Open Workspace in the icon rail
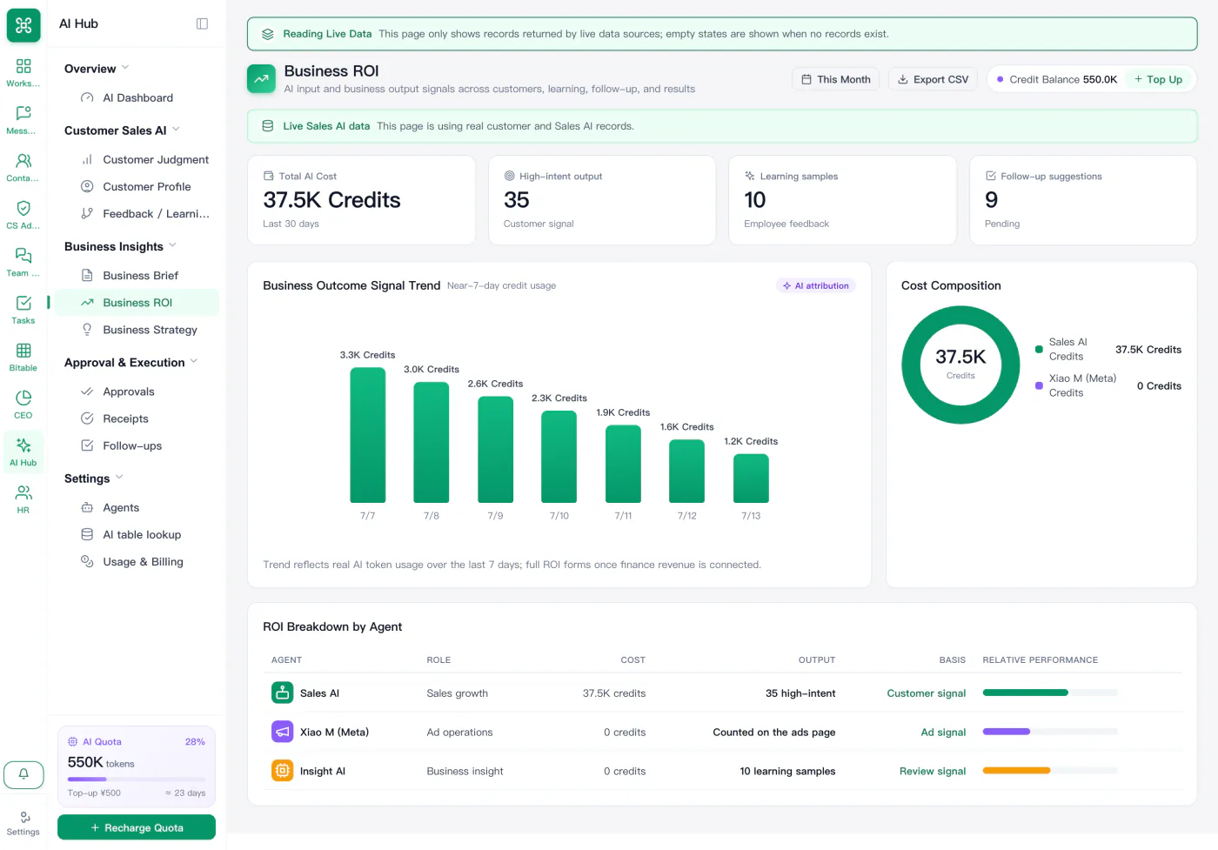 click(x=23, y=73)
